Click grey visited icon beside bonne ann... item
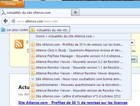This screenshot has width=140, height=106. [33, 79]
